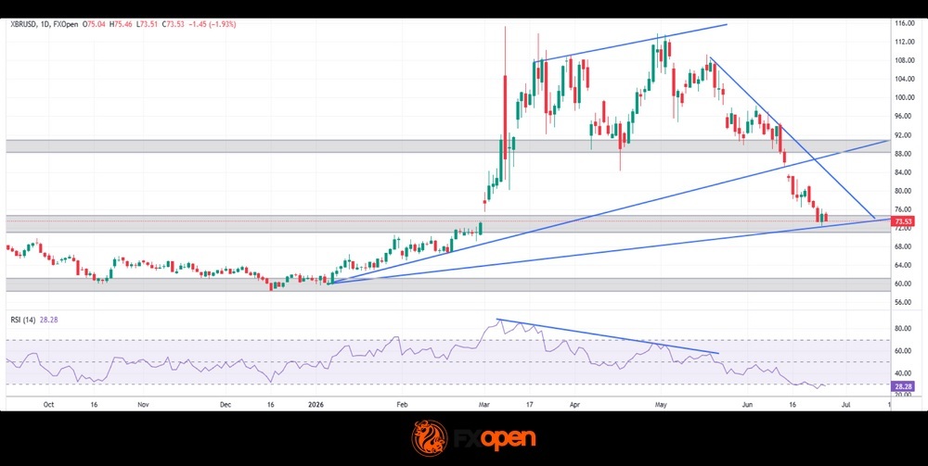The height and width of the screenshot is (466, 928).
Task: Click the FXOpen tiger logo icon
Action: coord(427,438)
